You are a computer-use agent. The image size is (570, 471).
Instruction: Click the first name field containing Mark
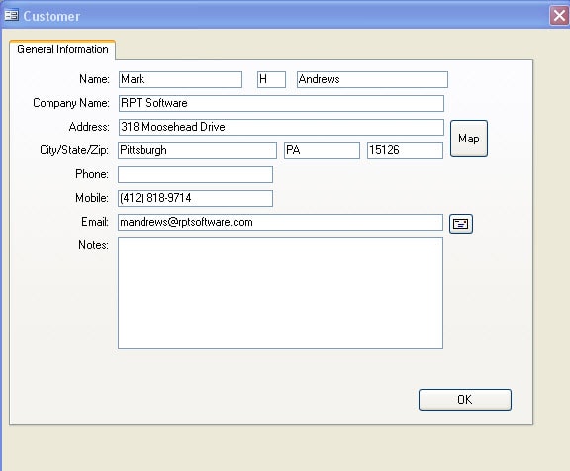click(180, 79)
